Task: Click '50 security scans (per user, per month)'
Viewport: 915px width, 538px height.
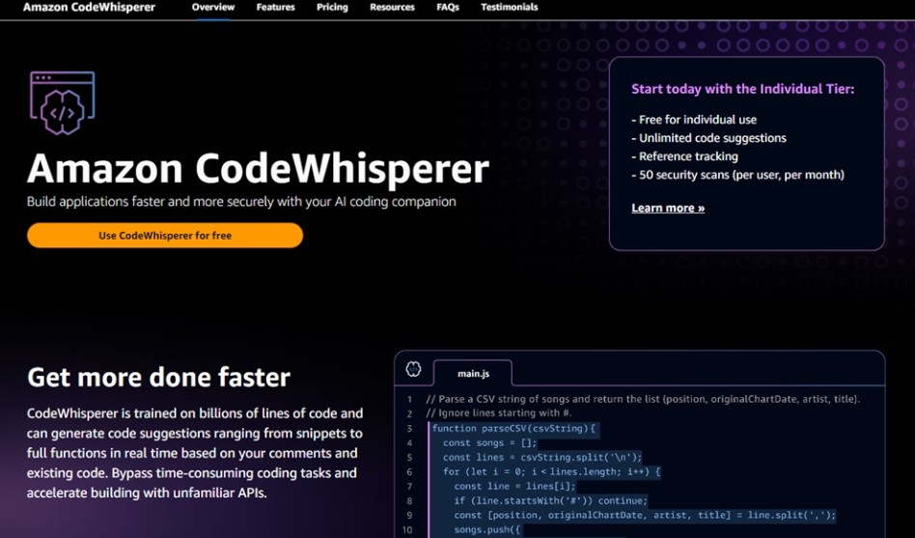Action: pyautogui.click(x=737, y=175)
